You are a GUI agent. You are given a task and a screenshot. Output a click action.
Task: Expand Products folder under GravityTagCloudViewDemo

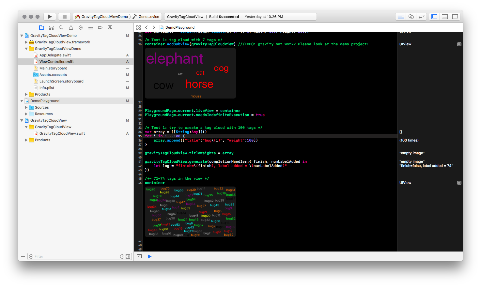(x=26, y=94)
